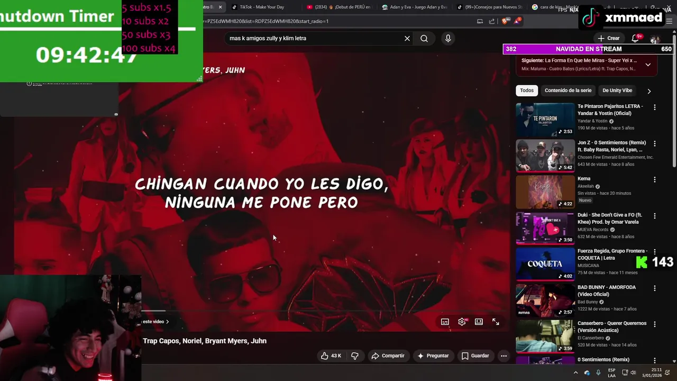Click the MUEVA Records channel name
The width and height of the screenshot is (677, 381).
593,230
